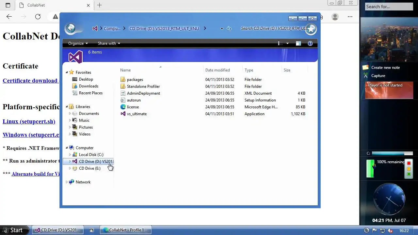Click the Visual Studio icon in address bar
Image resolution: width=418 pixels, height=235 pixels.
tap(95, 28)
